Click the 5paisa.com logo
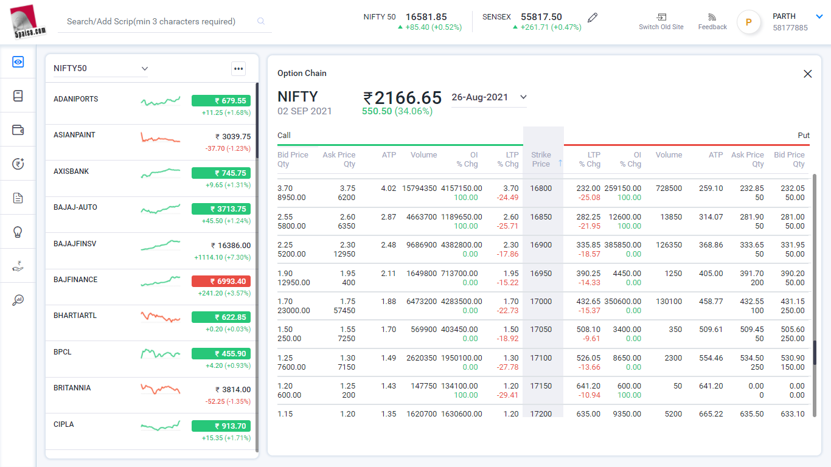The width and height of the screenshot is (831, 467). (x=28, y=22)
